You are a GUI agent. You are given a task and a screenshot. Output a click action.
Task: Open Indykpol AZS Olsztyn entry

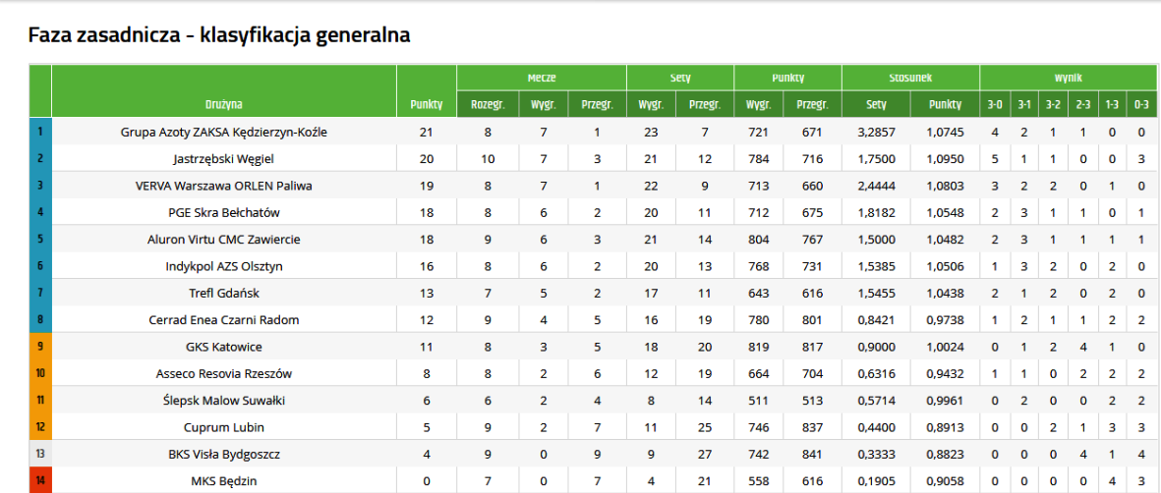coord(224,266)
